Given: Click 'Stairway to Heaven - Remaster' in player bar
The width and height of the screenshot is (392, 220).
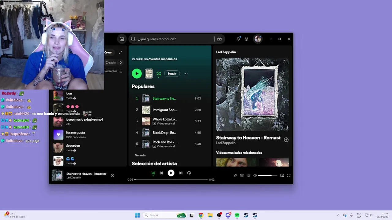Looking at the screenshot, I should tap(86, 174).
